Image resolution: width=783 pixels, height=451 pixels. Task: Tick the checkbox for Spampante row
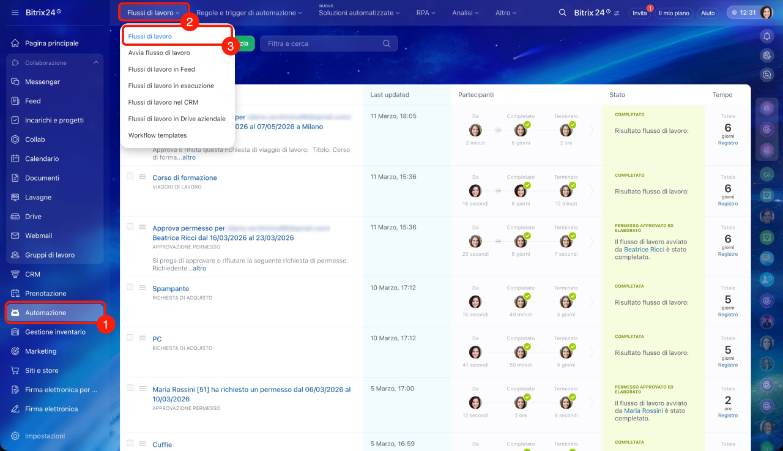[130, 287]
